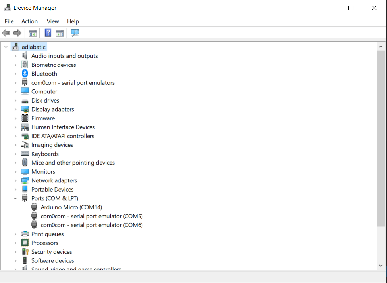
Task: Select Arduino Micro (COM14) device
Action: pyautogui.click(x=71, y=207)
